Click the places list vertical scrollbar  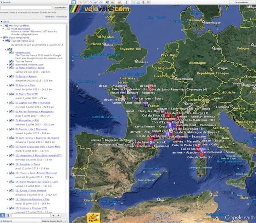[67, 102]
